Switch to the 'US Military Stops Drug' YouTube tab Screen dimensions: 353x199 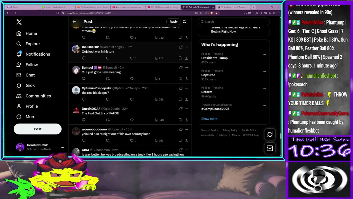point(163,7)
